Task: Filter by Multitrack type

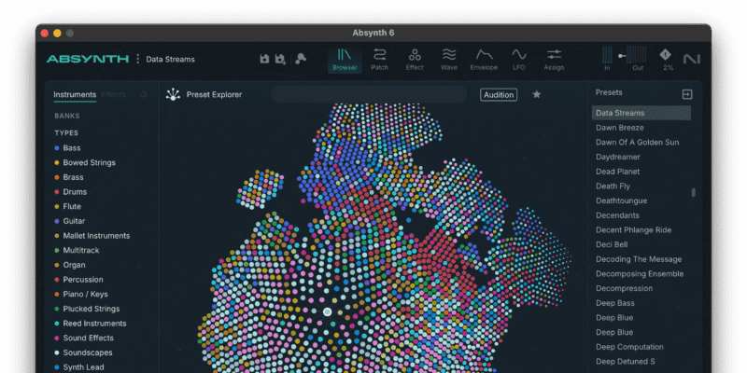Action: tap(77, 250)
